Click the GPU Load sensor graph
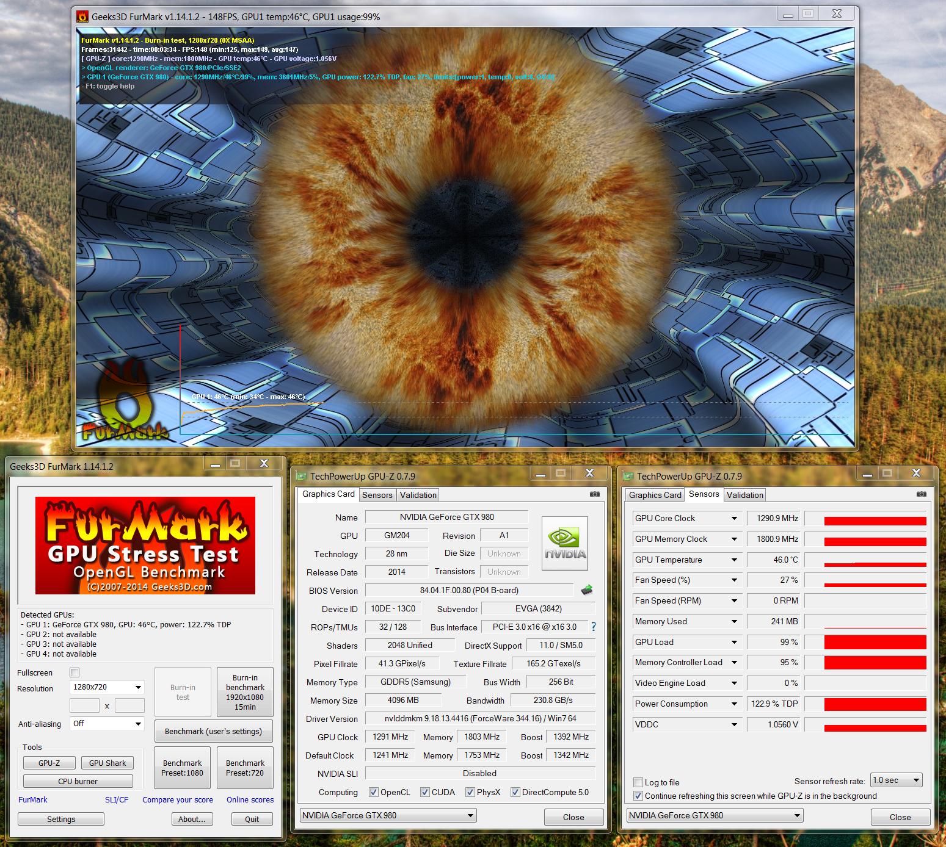946x847 pixels. click(x=865, y=642)
